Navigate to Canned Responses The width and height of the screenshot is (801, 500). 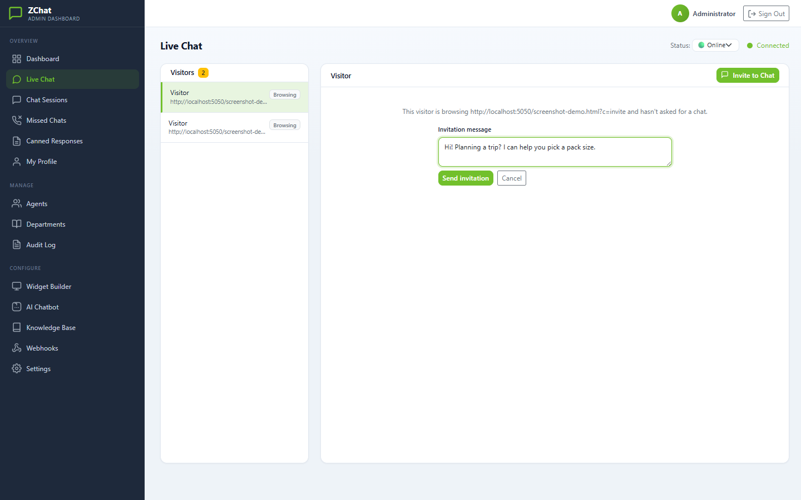tap(72, 141)
